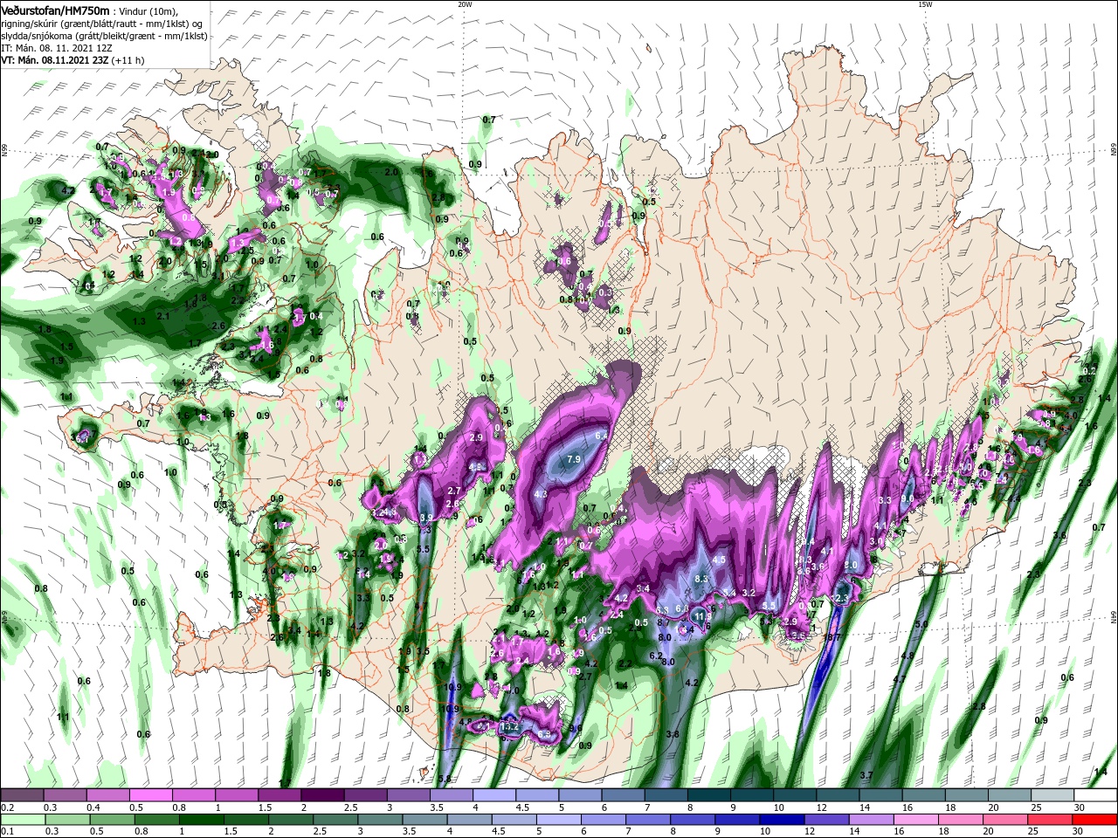Click the dark green 1 swatch in bottom legend row
The width and height of the screenshot is (1118, 838).
pos(201,819)
